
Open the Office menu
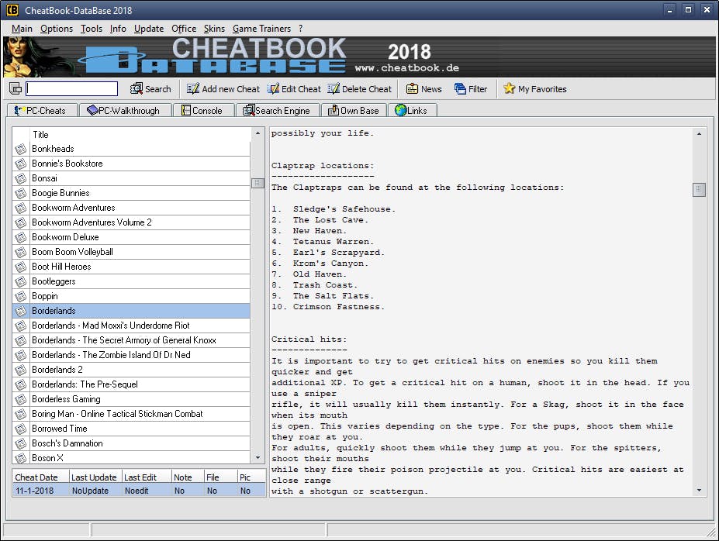pyautogui.click(x=184, y=29)
